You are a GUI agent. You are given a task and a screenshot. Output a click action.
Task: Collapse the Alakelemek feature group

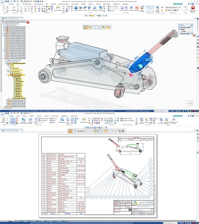(9, 77)
